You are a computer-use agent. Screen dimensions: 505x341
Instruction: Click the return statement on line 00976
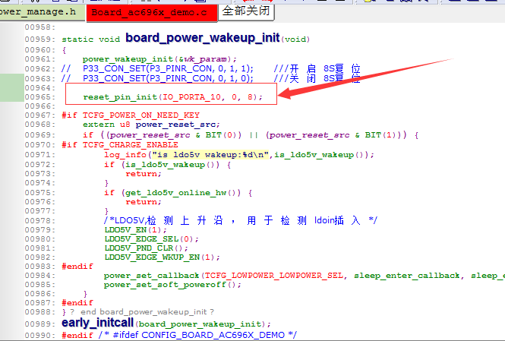[x=144, y=202]
